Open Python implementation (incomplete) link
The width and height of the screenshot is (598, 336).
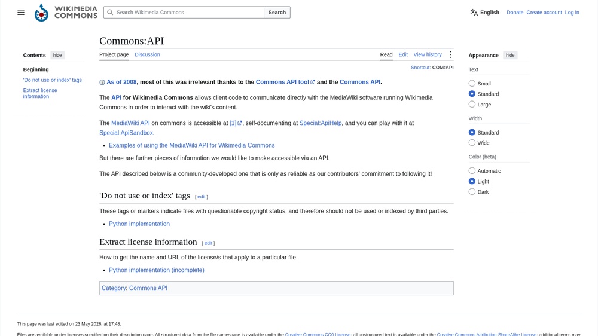click(x=156, y=270)
